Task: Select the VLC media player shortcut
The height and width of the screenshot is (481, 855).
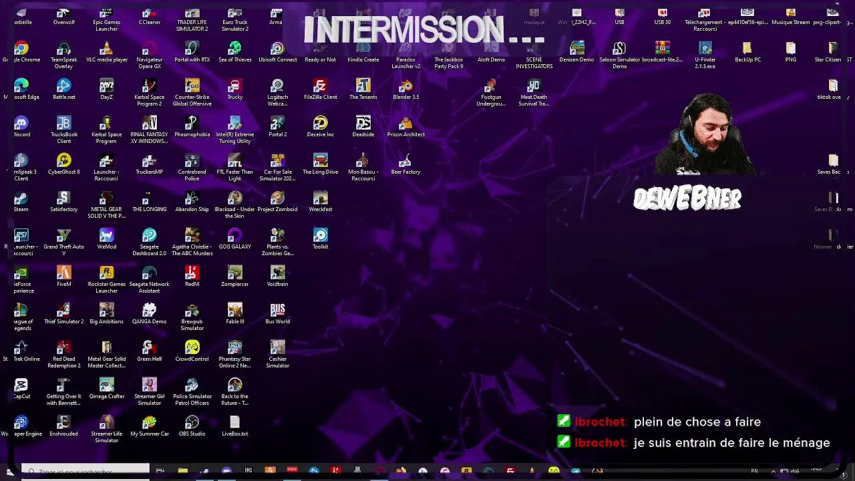Action: (106, 52)
